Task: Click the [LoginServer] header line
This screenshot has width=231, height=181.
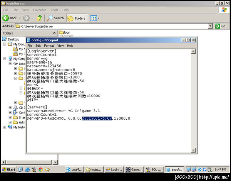Action: tap(42, 51)
